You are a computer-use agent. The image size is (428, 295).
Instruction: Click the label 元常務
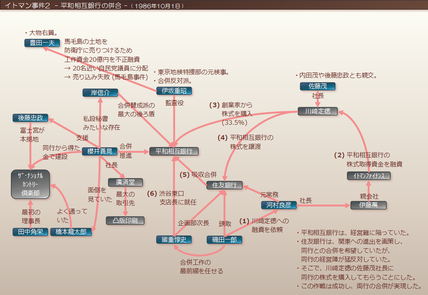(269, 195)
